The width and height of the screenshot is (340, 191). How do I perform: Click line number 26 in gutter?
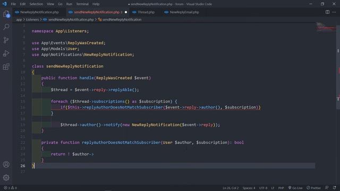[x=23, y=166]
